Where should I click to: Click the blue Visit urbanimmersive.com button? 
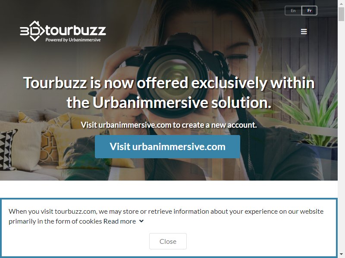pos(167,147)
